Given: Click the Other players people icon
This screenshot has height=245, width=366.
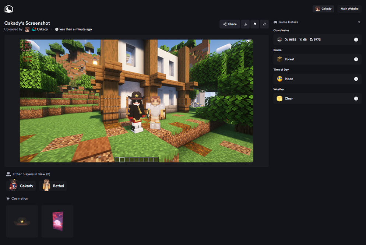Looking at the screenshot, I should pos(8,174).
